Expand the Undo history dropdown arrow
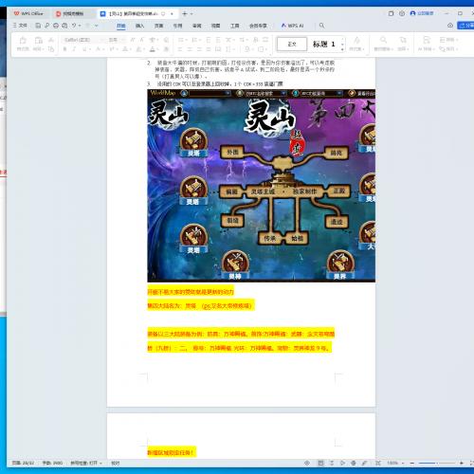The image size is (474, 474). (x=80, y=26)
